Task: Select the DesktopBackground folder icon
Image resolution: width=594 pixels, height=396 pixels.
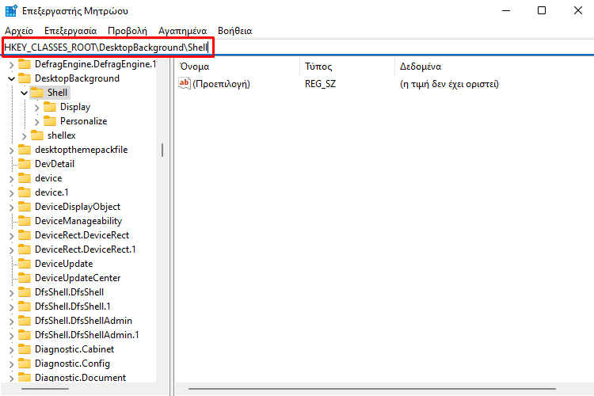Action: pos(25,78)
